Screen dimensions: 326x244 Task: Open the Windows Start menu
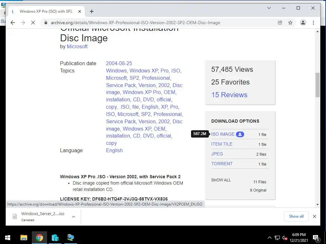(x=8, y=238)
